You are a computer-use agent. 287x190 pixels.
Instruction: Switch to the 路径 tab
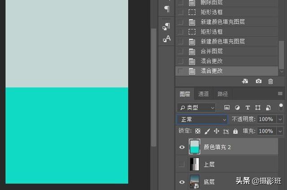coord(222,94)
